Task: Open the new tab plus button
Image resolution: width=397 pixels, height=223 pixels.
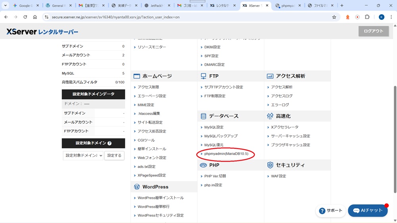Action: (342, 6)
